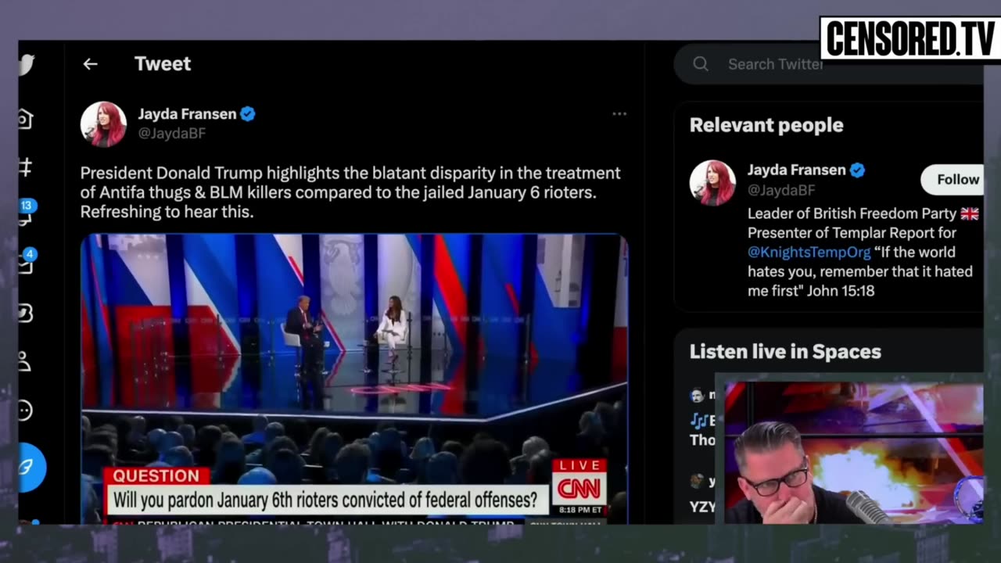This screenshot has height=563, width=1001.
Task: Click @JaydaBF handle under Relevant people
Action: (x=781, y=190)
